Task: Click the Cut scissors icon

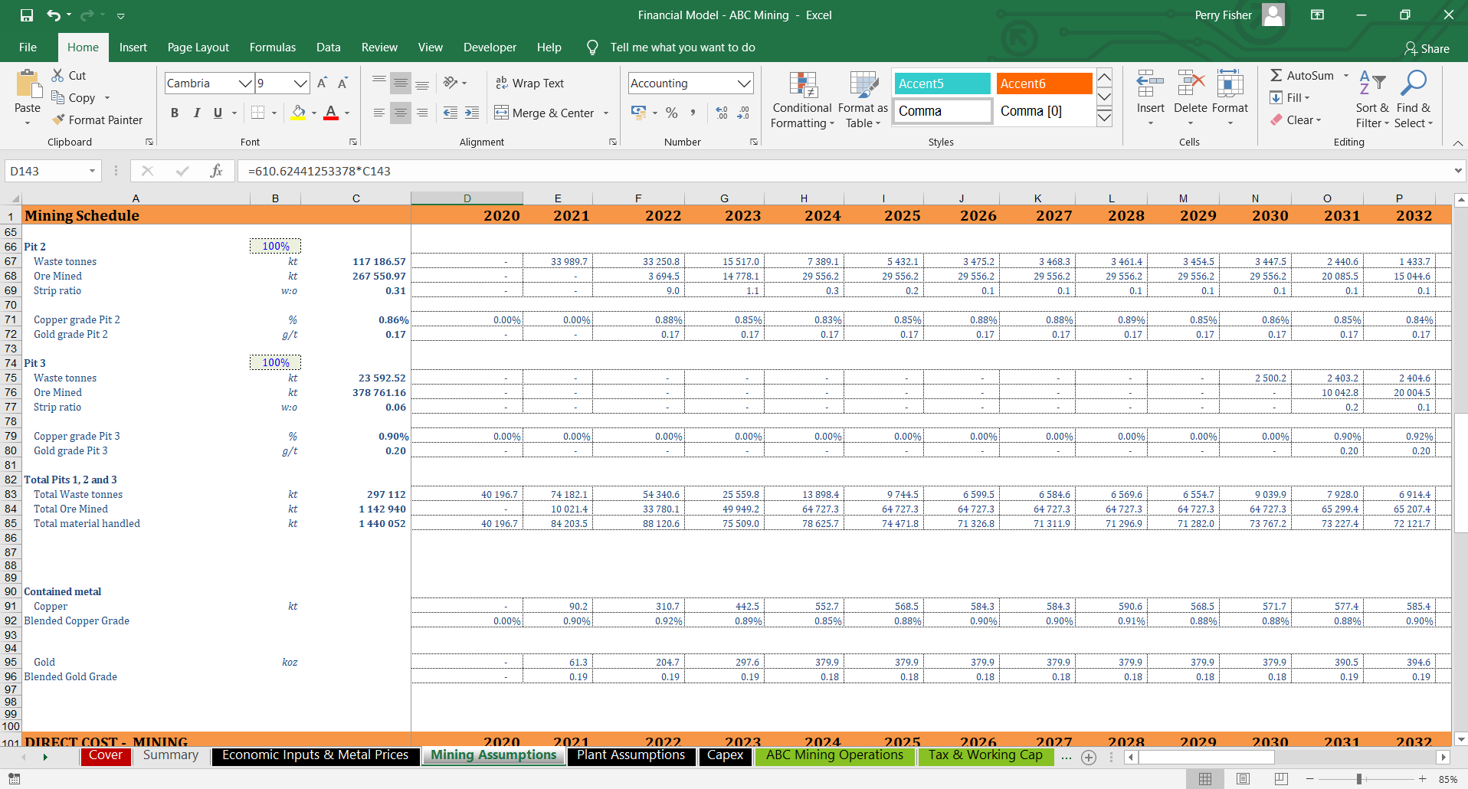Action: (x=57, y=75)
